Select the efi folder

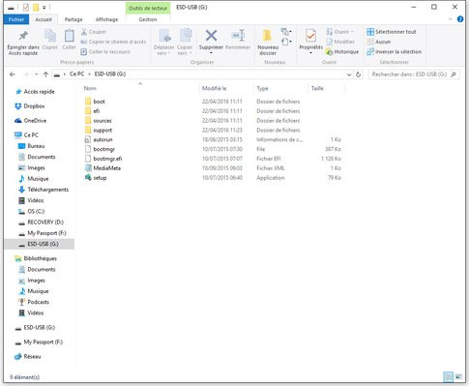point(97,111)
